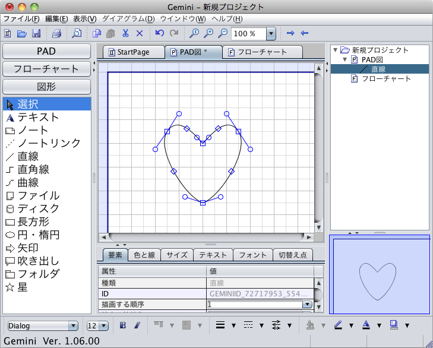Screen dimensions: 433x348
Task: Select the 円・楕円 ellipse tool
Action: (47, 235)
